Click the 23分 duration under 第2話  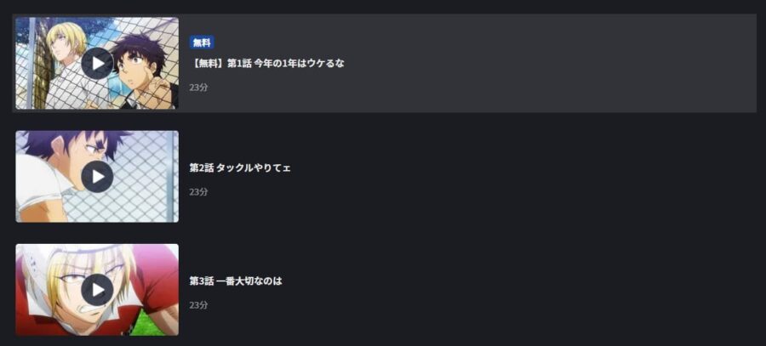tap(198, 192)
